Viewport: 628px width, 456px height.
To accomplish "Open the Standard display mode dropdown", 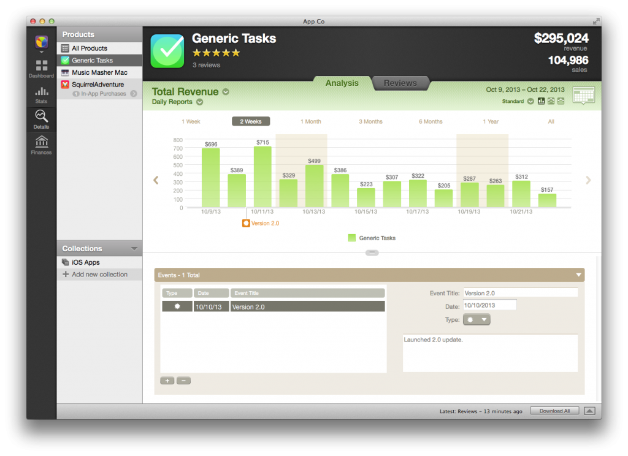I will tap(530, 101).
